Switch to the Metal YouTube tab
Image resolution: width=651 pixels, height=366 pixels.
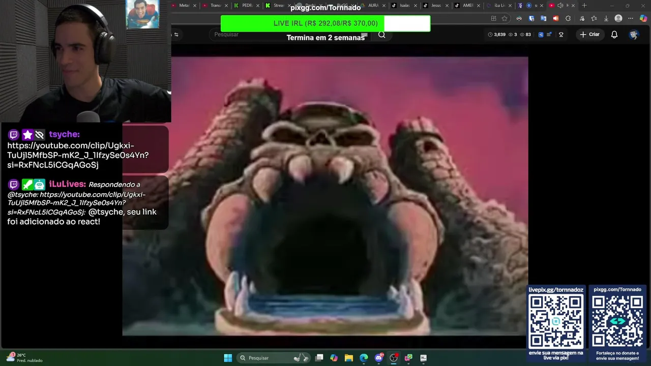tap(183, 6)
